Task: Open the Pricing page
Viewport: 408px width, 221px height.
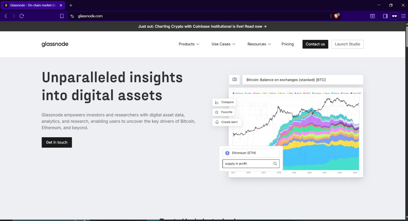Action: coord(288,44)
